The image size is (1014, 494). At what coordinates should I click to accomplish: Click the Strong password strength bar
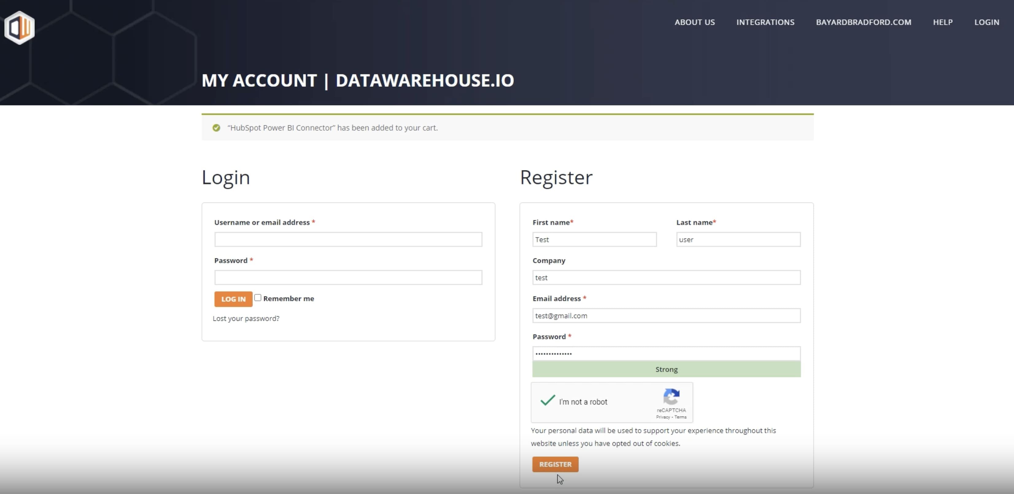666,369
